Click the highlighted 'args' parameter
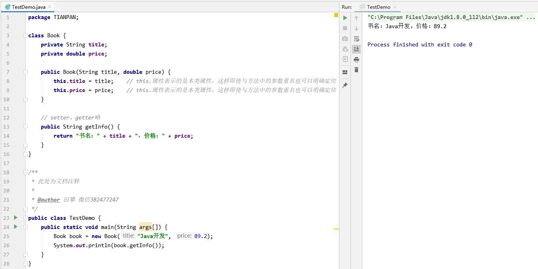Screen dimensions: 538x269 [x=146, y=227]
